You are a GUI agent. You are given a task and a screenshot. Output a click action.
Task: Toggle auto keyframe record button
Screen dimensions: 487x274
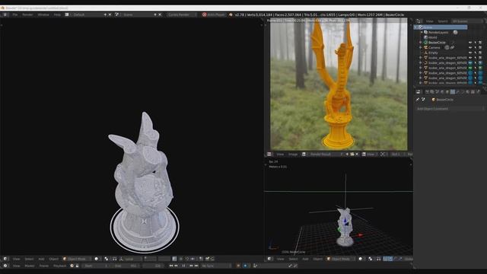(238, 266)
